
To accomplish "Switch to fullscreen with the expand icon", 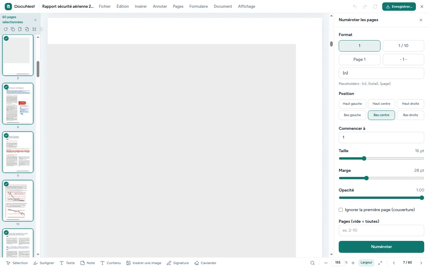I will click(380, 263).
